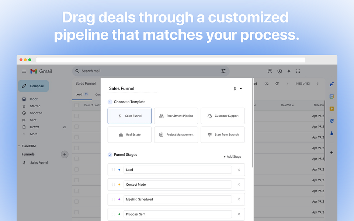
Task: Open Google Calendar side panel icon
Action: click(332, 97)
